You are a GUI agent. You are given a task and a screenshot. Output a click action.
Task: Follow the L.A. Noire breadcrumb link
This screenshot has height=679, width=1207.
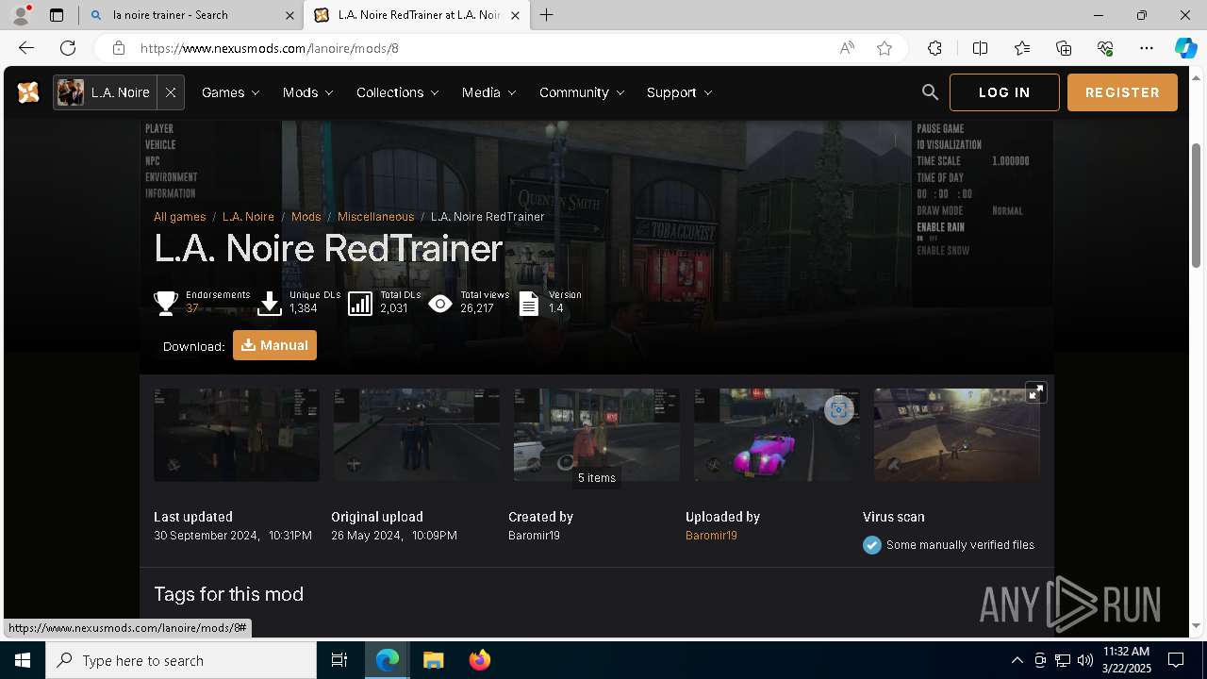(x=248, y=217)
